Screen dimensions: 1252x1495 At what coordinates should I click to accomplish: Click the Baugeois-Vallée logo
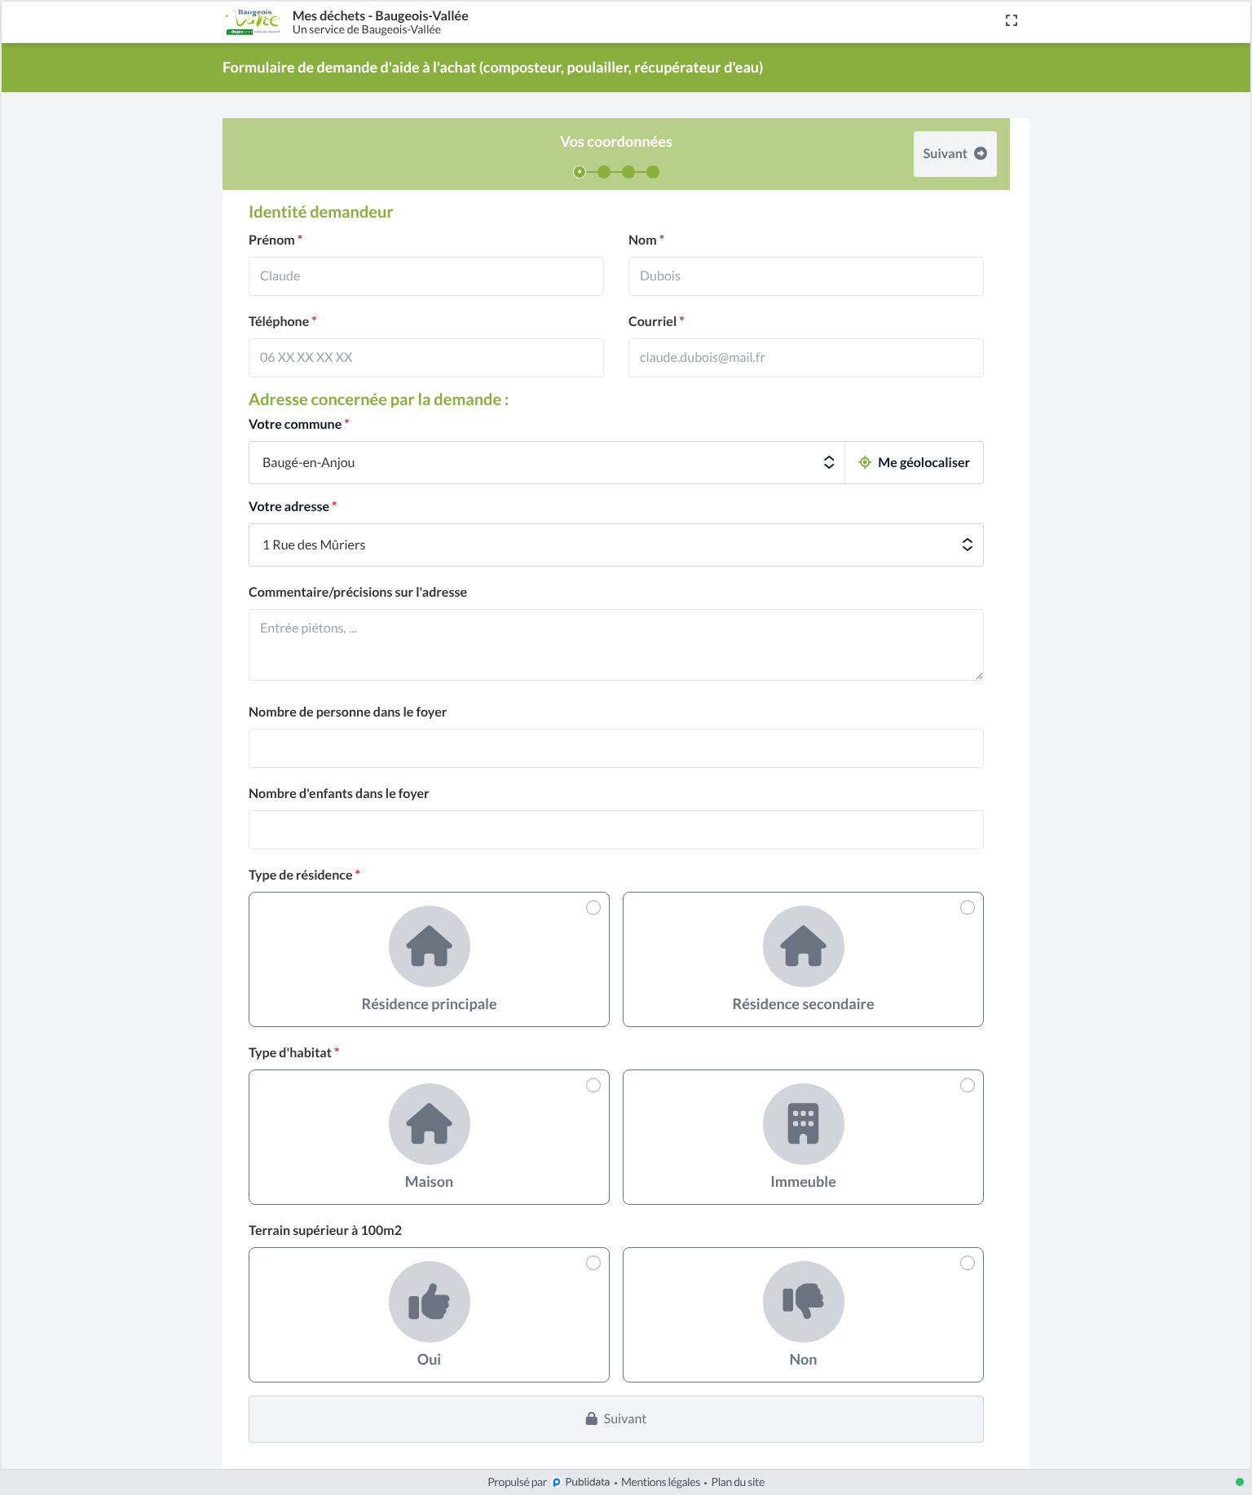[x=253, y=22]
